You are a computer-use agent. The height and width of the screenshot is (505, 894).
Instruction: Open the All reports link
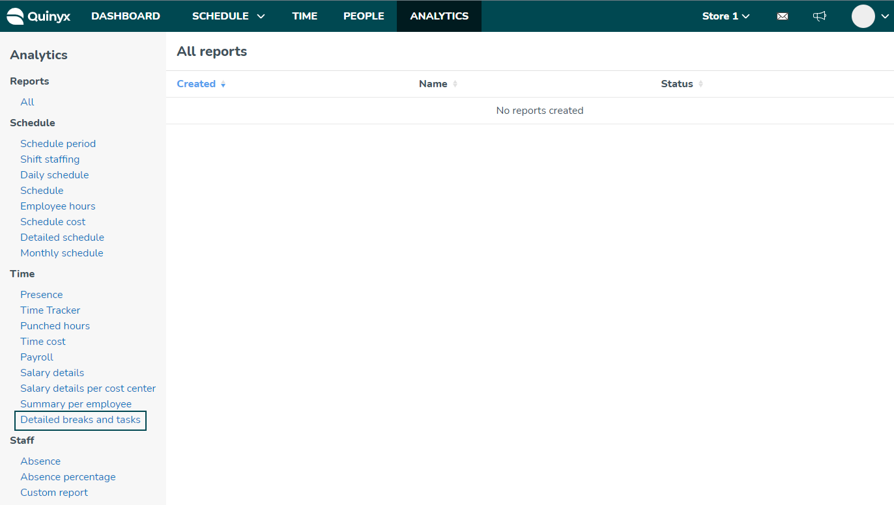coord(27,102)
